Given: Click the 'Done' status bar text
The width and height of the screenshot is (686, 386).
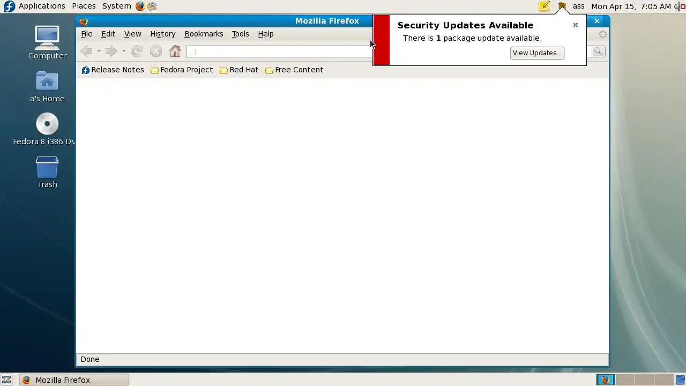Looking at the screenshot, I should pos(90,359).
